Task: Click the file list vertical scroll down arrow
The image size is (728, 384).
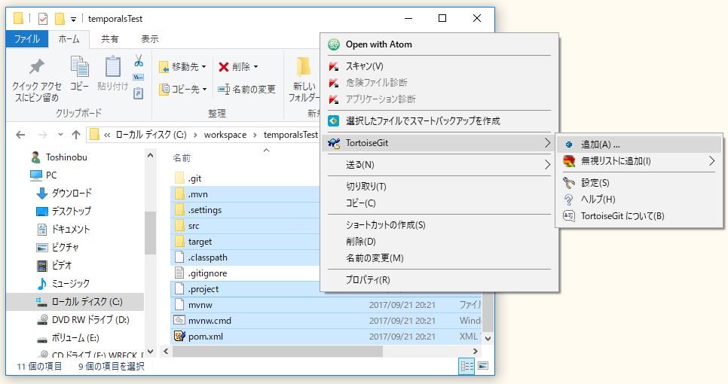Action: tap(488, 339)
